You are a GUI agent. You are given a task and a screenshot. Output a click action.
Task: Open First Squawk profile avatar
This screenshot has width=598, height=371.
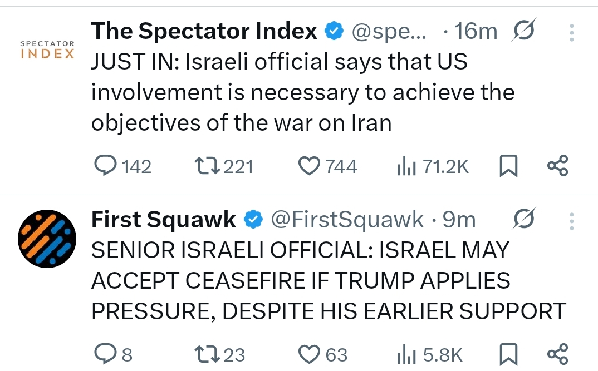47,238
